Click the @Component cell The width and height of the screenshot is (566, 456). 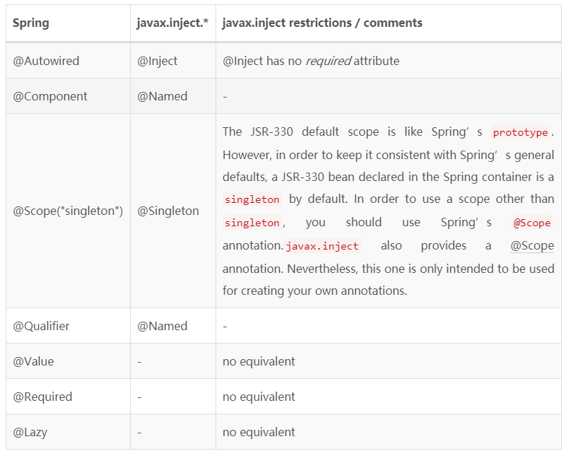coord(50,96)
